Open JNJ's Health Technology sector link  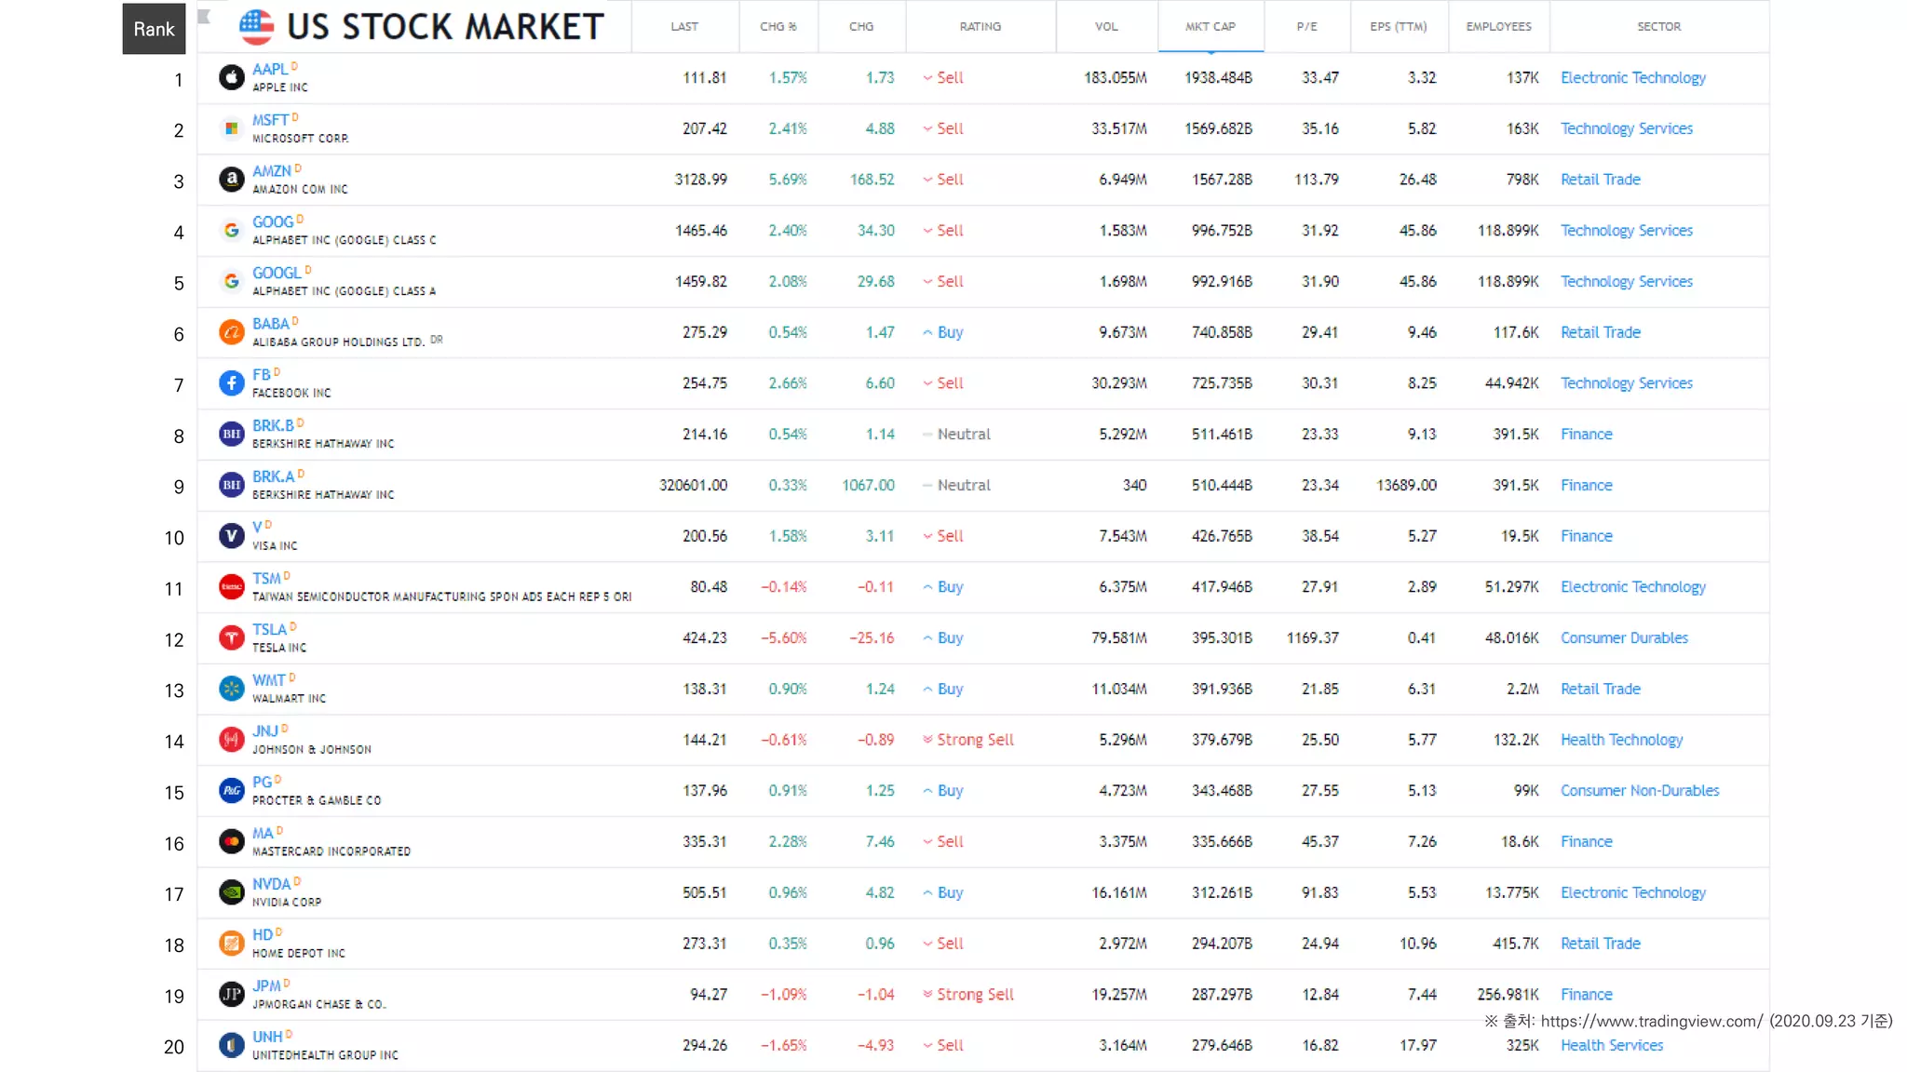(x=1621, y=740)
